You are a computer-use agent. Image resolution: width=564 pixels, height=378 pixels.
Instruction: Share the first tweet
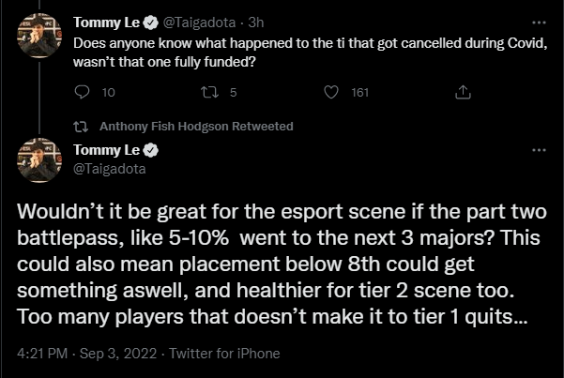point(462,92)
